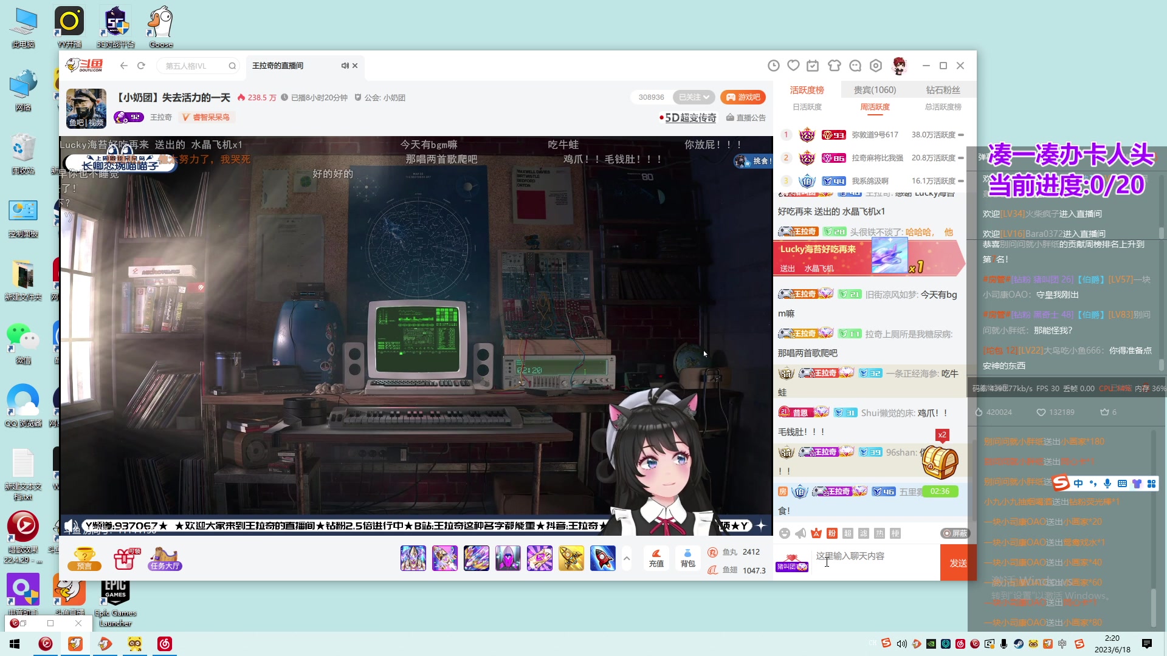Screen dimensions: 1167x656
Task: Open Douyu settings hexagon icon
Action: pos(876,66)
